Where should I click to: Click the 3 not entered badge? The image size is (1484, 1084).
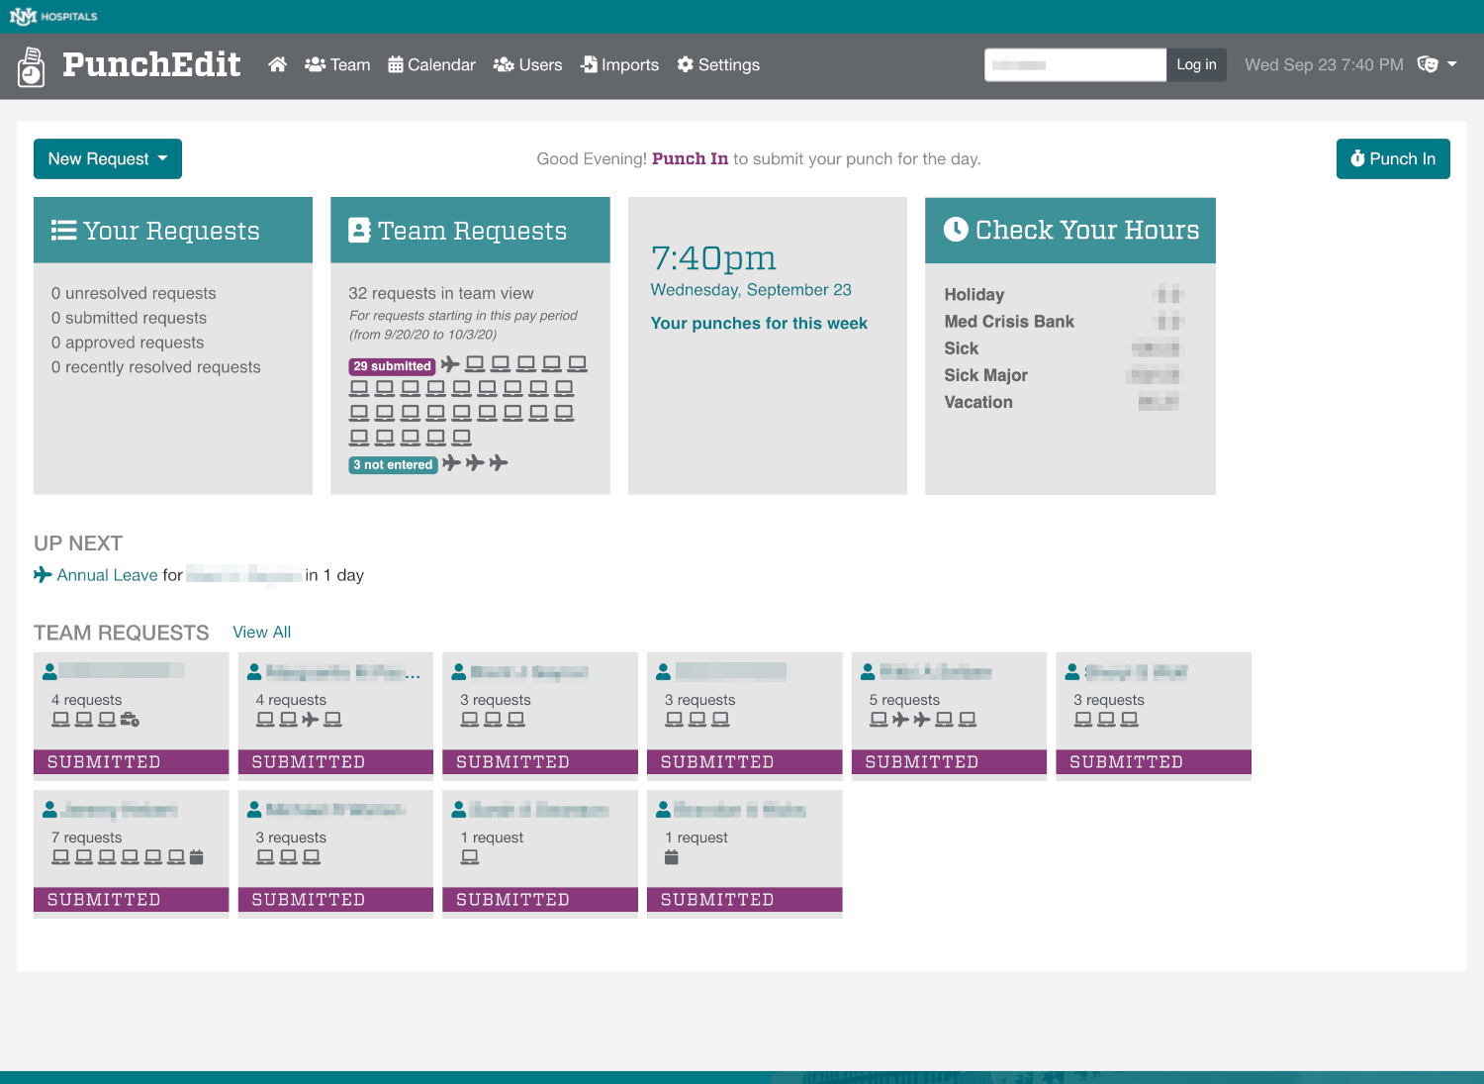tap(393, 465)
